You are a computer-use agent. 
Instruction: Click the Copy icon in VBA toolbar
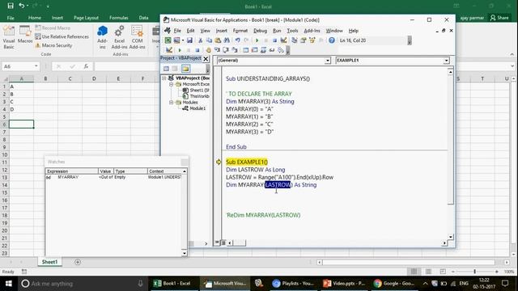[209, 40]
